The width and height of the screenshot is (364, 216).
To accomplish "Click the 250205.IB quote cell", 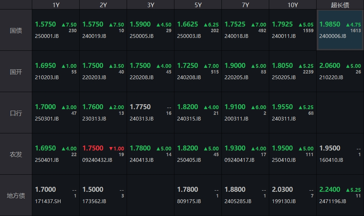I will pos(293,72).
